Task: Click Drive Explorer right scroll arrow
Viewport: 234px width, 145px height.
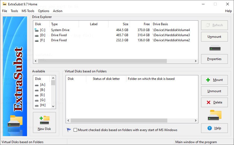Action: tap(195, 61)
